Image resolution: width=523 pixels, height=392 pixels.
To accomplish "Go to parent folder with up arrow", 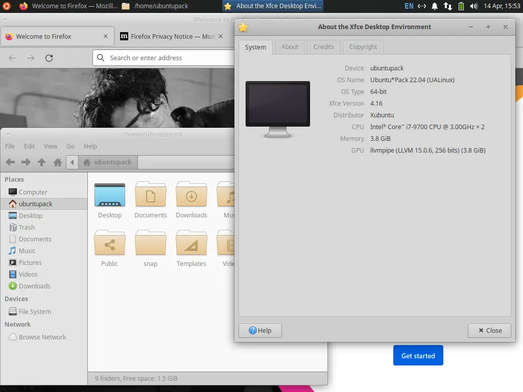I will (x=42, y=162).
